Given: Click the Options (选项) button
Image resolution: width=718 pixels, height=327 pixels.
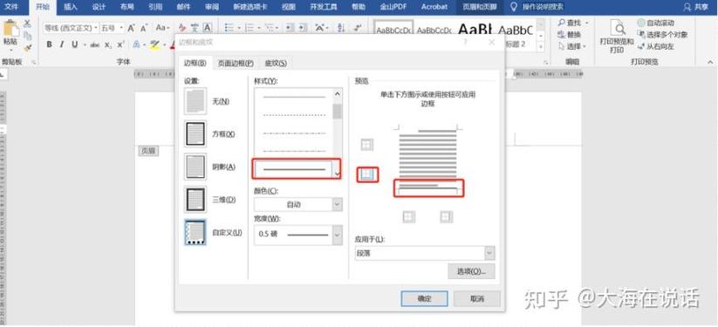Looking at the screenshot, I should [x=471, y=271].
